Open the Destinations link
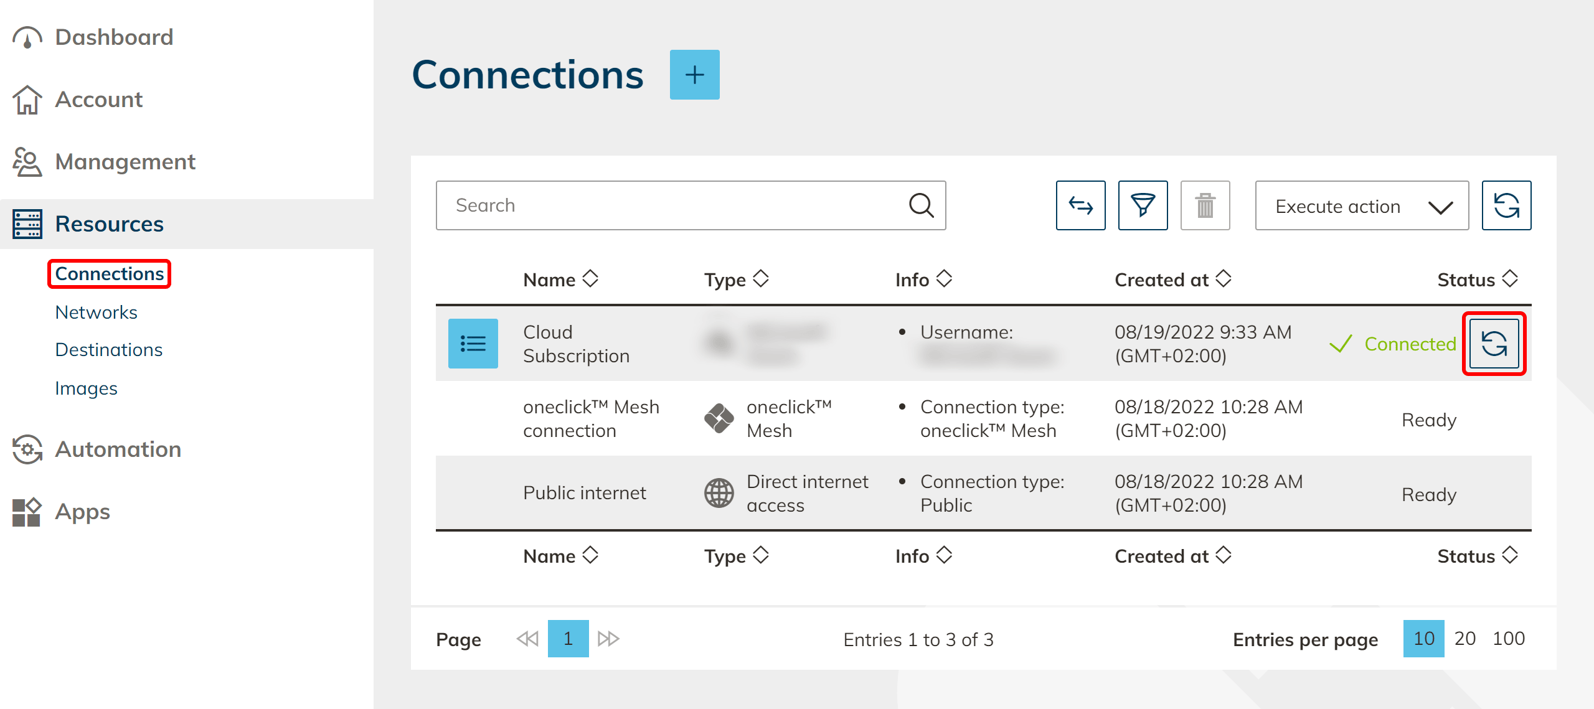The height and width of the screenshot is (709, 1594). [108, 350]
